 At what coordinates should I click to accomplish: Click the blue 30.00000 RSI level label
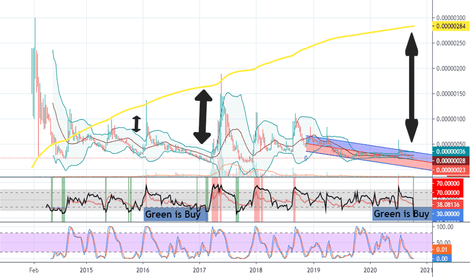(x=448, y=214)
